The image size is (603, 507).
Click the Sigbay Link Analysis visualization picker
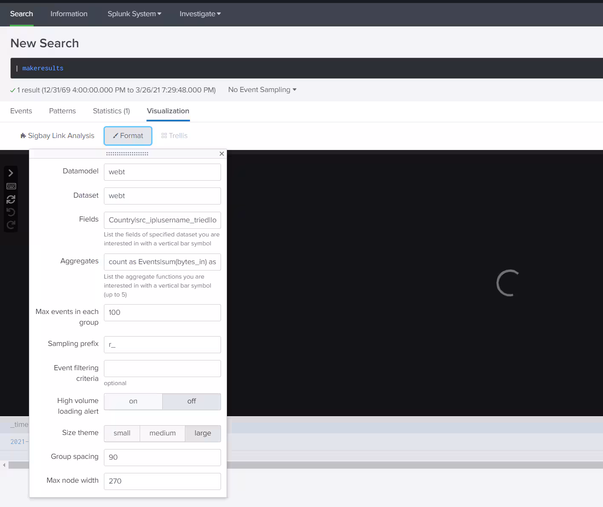coord(57,135)
